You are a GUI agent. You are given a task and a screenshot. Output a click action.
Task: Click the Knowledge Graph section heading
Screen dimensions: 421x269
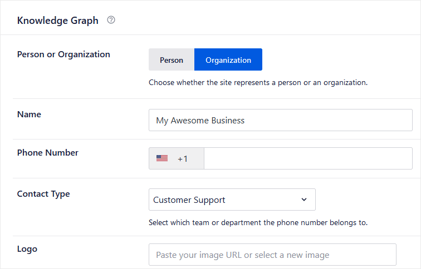pos(58,21)
